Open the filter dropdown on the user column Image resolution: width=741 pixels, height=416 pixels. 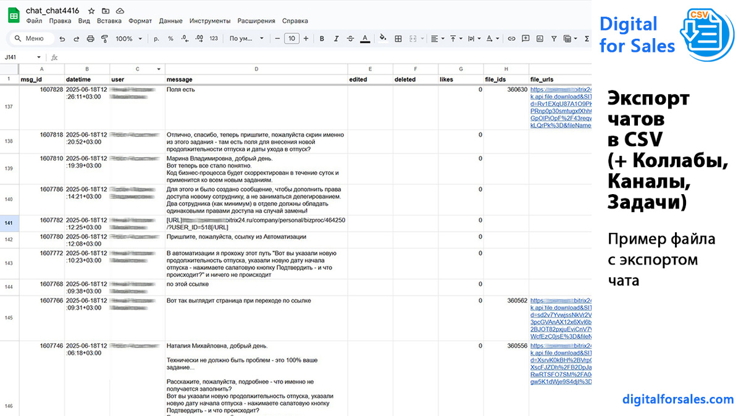click(158, 69)
